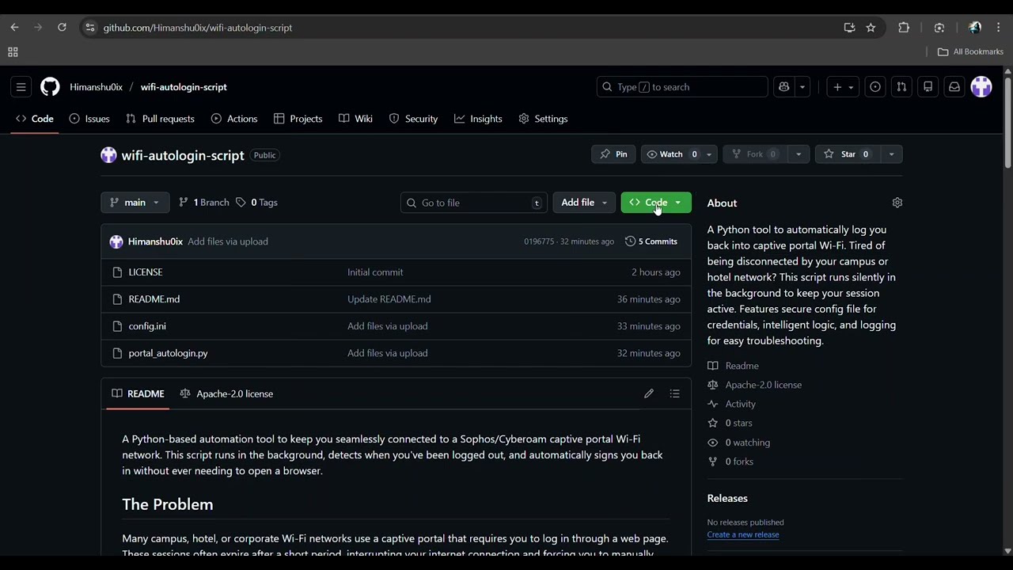Screen dimensions: 1013x570
Task: Click Create a new release link
Action: click(743, 534)
